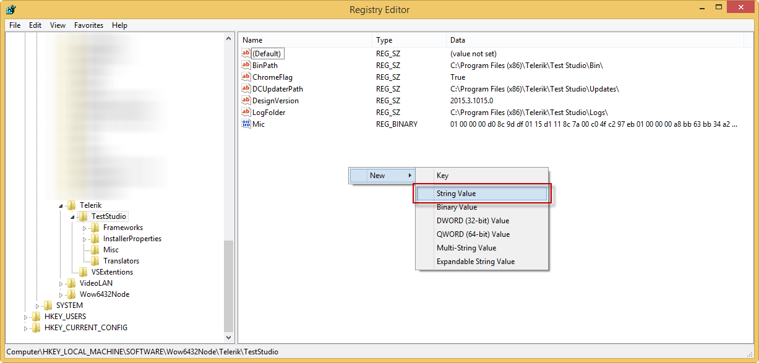Open the Help menu
759x363 pixels.
[120, 25]
